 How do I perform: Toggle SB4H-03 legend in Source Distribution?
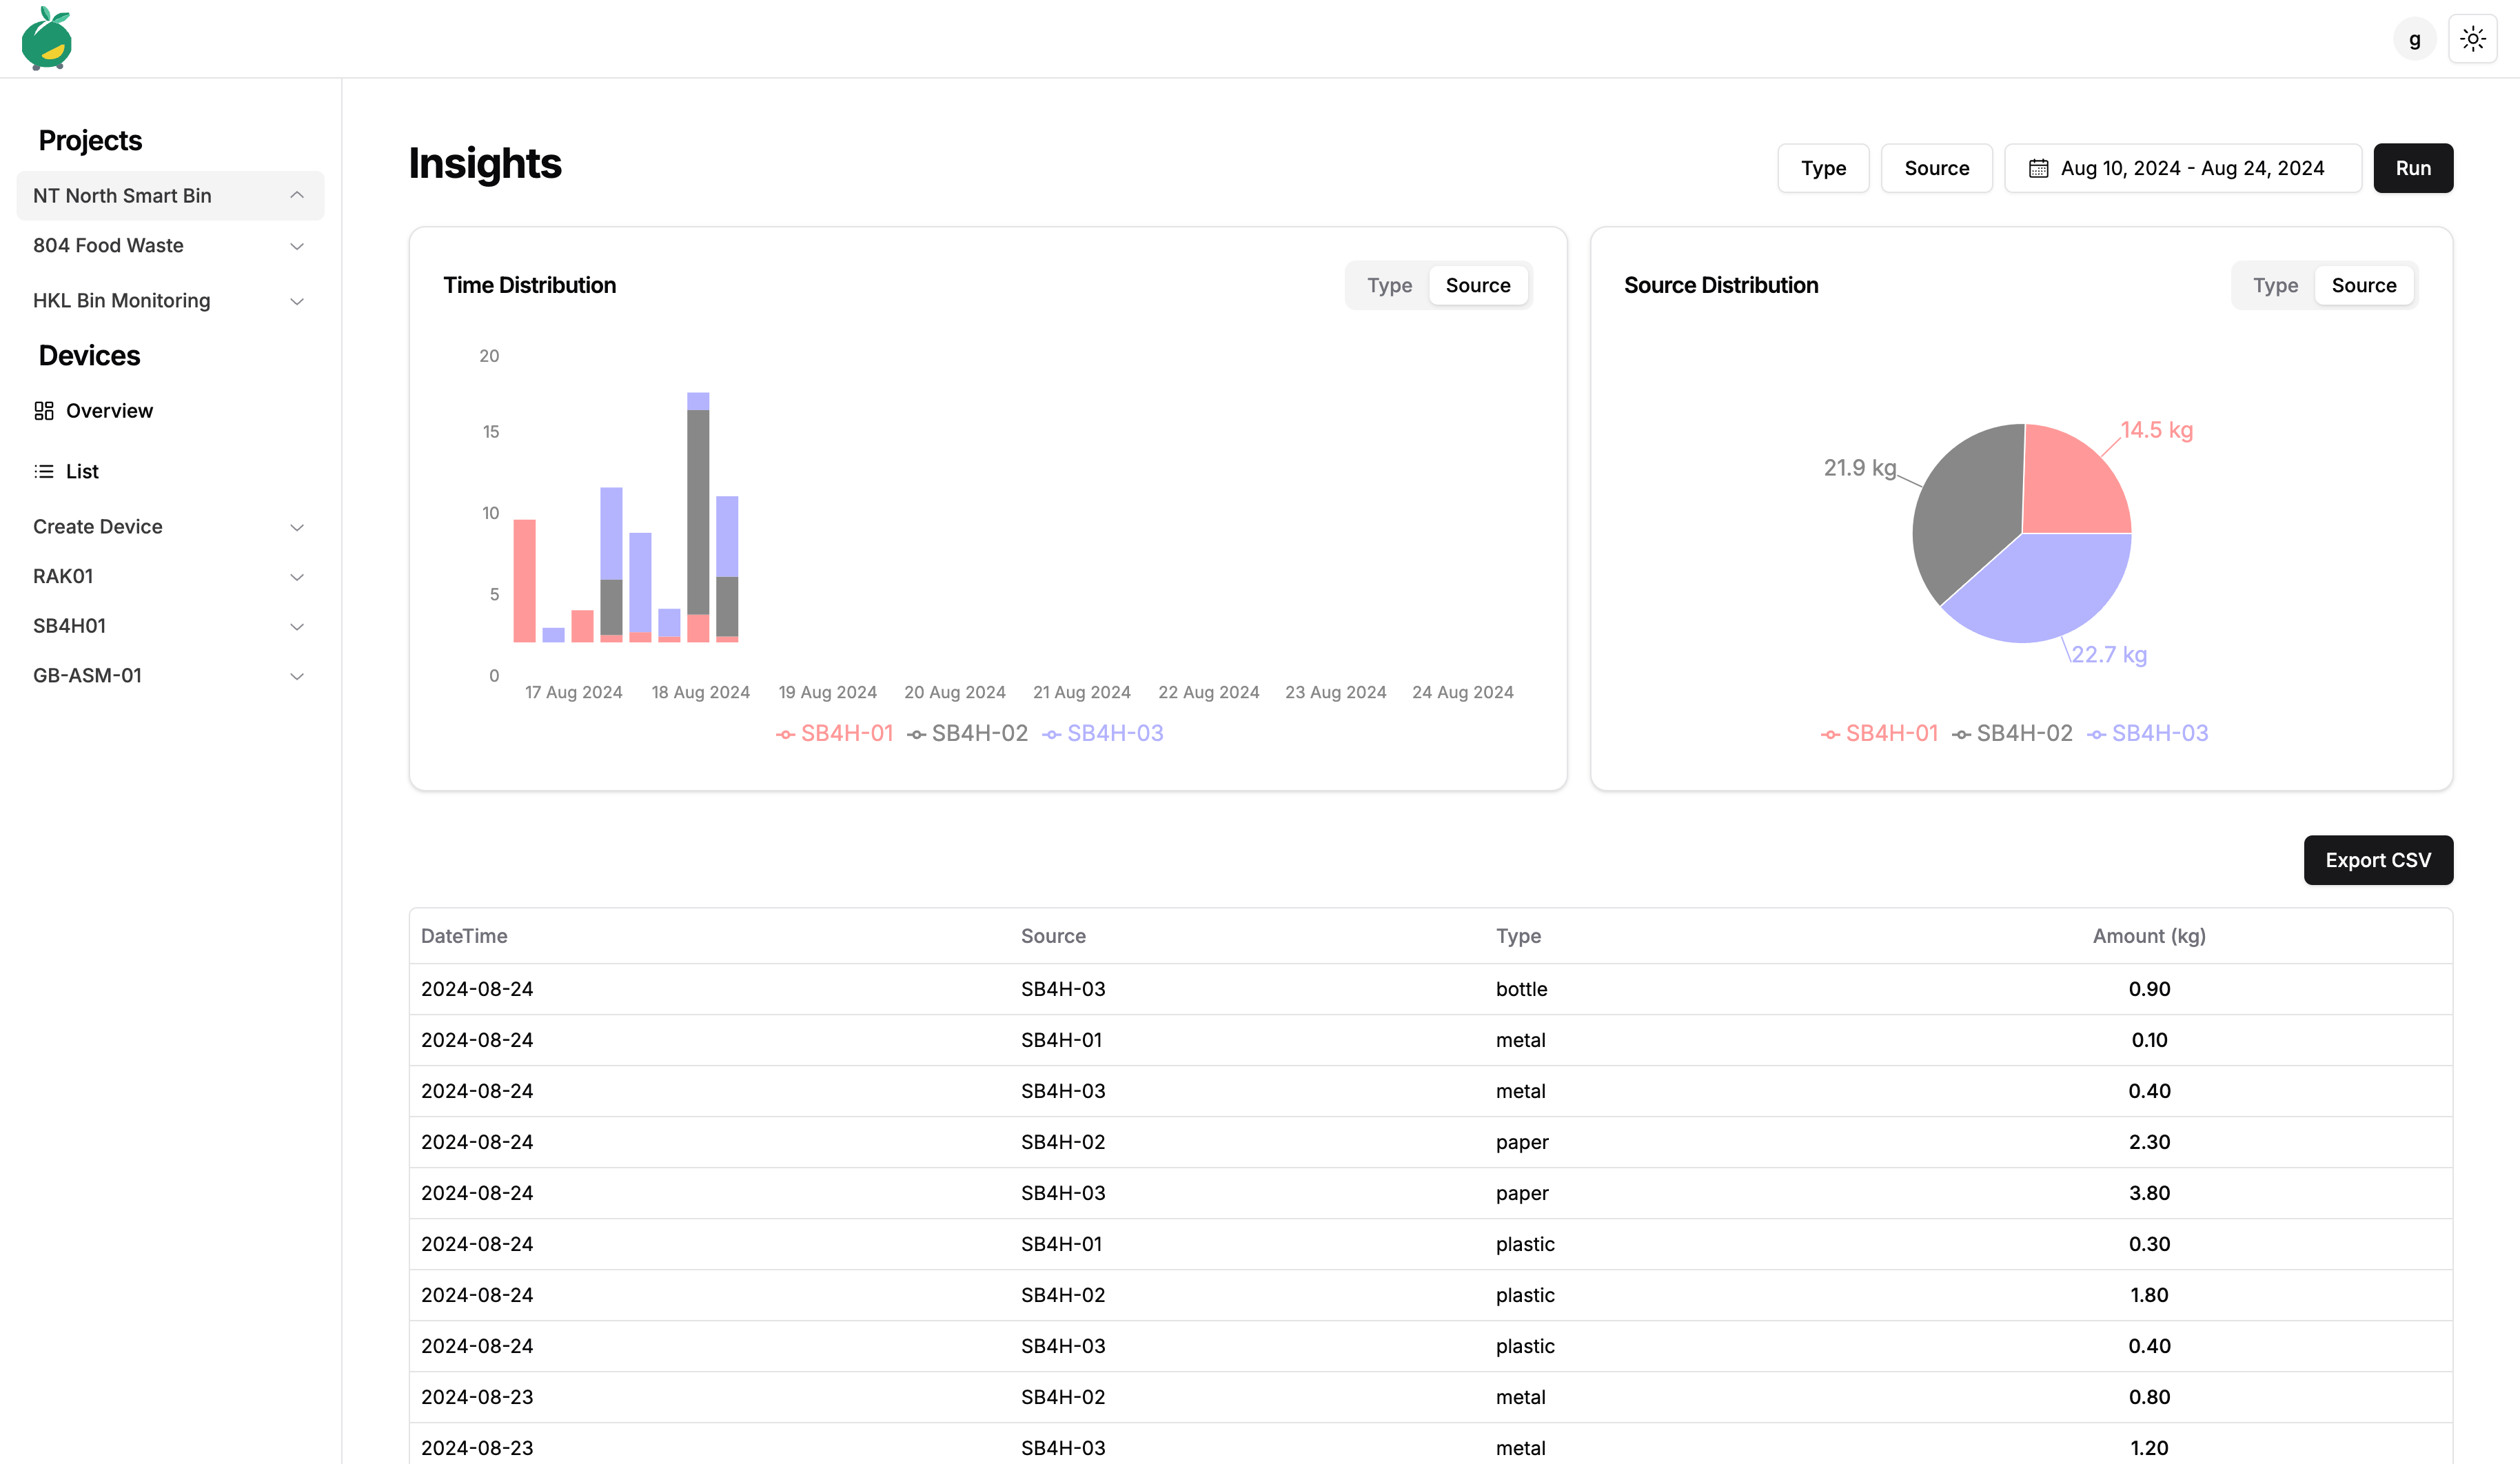2147,733
